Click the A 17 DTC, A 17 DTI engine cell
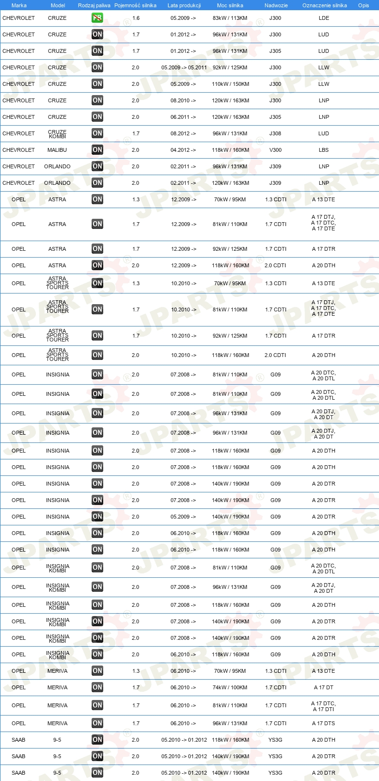The height and width of the screenshot is (781, 379). click(x=324, y=706)
